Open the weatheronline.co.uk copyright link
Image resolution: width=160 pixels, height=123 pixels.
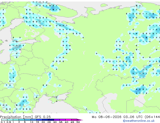click(x=139, y=121)
